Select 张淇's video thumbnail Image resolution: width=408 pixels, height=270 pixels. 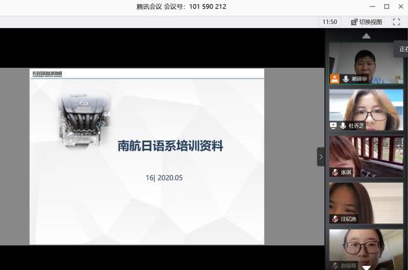[366, 156]
